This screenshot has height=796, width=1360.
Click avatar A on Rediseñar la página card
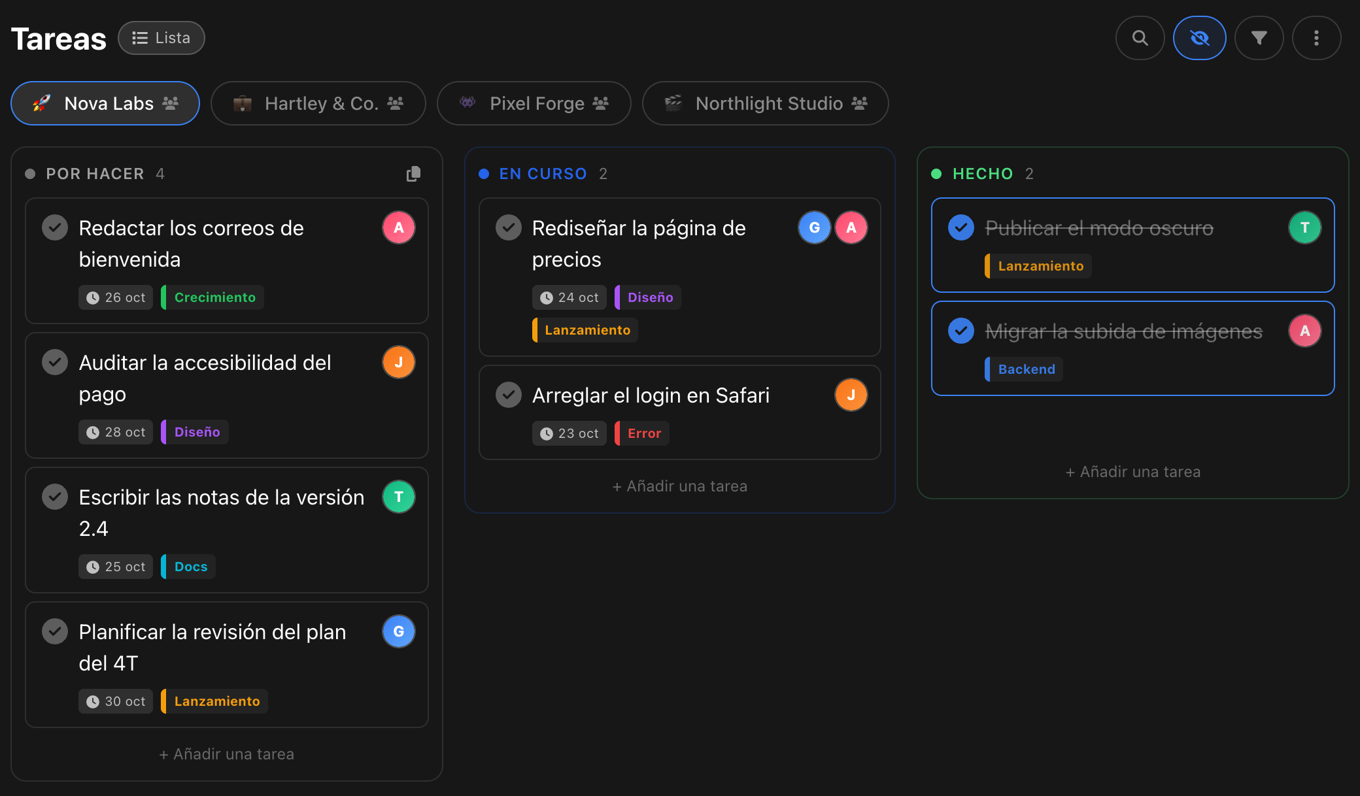click(x=851, y=227)
